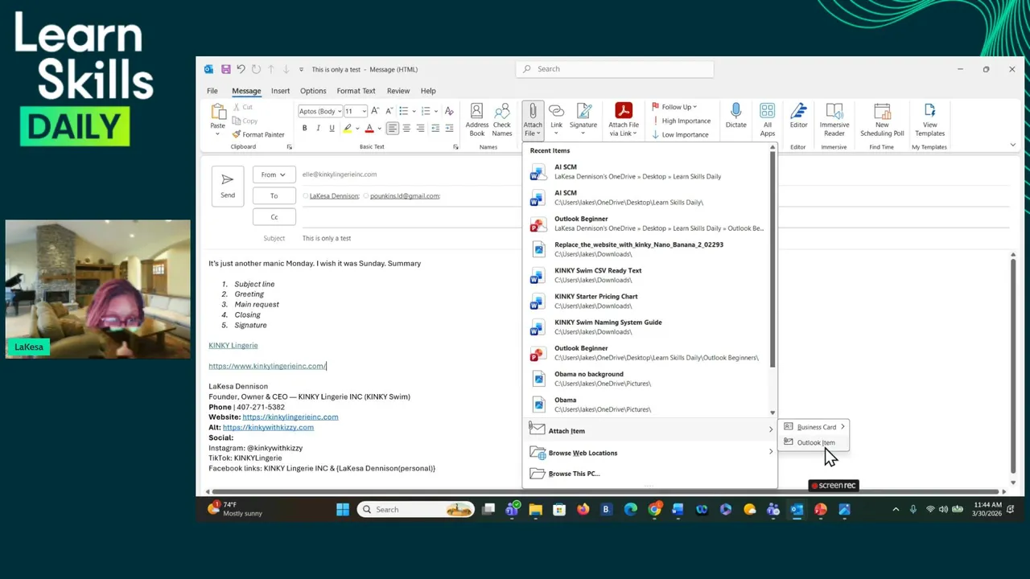1030x579 pixels.
Task: Increase indent
Action: [x=450, y=128]
